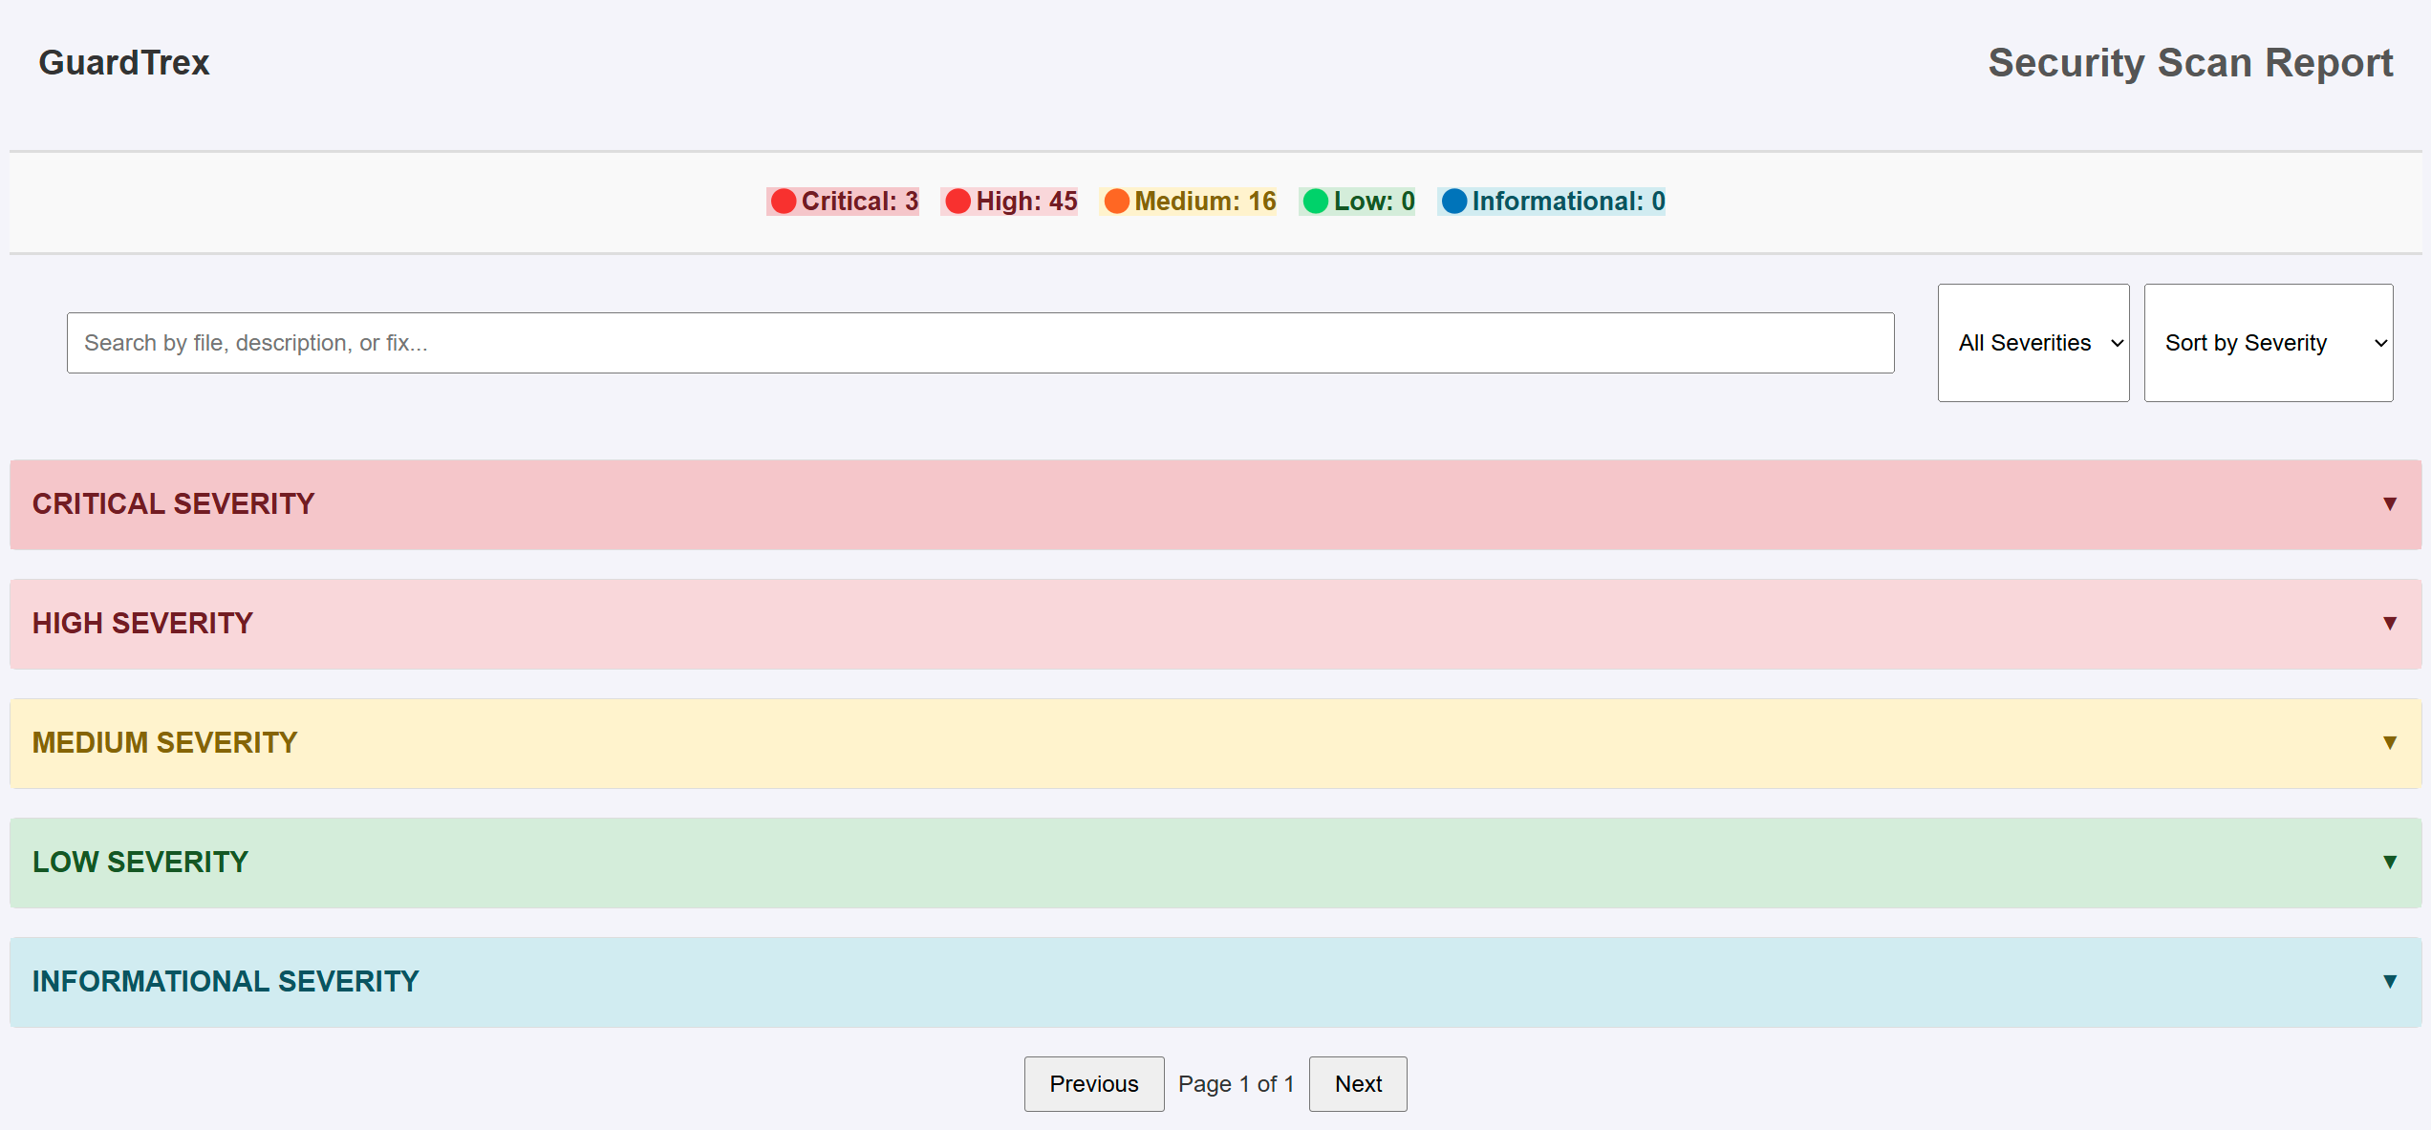This screenshot has width=2431, height=1130.
Task: Toggle the MEDIUM SEVERITY section header
Action: [x=165, y=743]
